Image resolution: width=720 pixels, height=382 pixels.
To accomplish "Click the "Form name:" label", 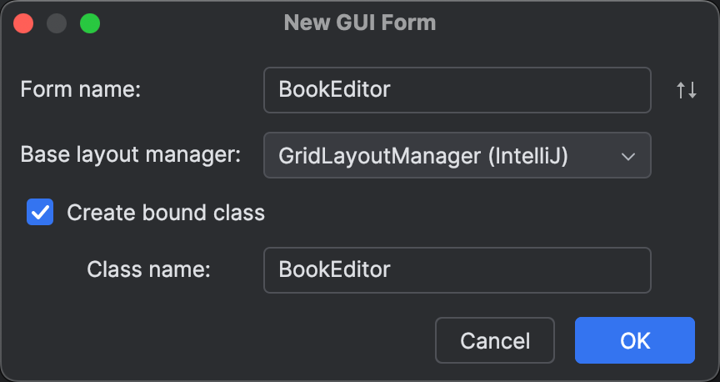I will pos(81,90).
